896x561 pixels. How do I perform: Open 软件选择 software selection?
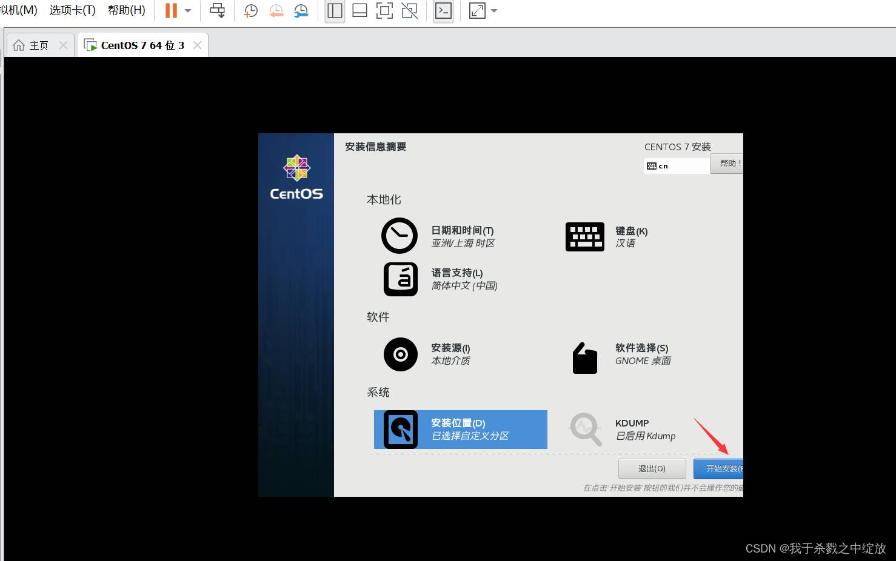[x=621, y=354]
